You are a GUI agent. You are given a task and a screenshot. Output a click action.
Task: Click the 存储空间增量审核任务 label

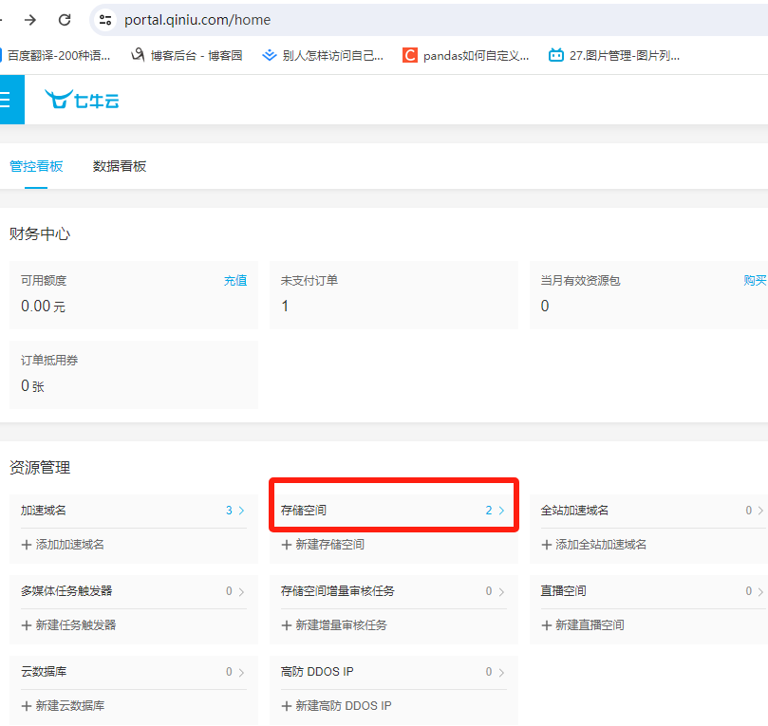(337, 591)
